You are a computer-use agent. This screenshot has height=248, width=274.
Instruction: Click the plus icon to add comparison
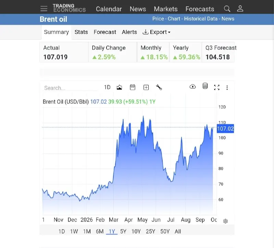coord(146,87)
